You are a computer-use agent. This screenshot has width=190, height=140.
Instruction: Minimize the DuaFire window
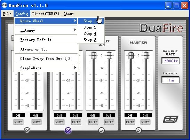coord(168,6)
